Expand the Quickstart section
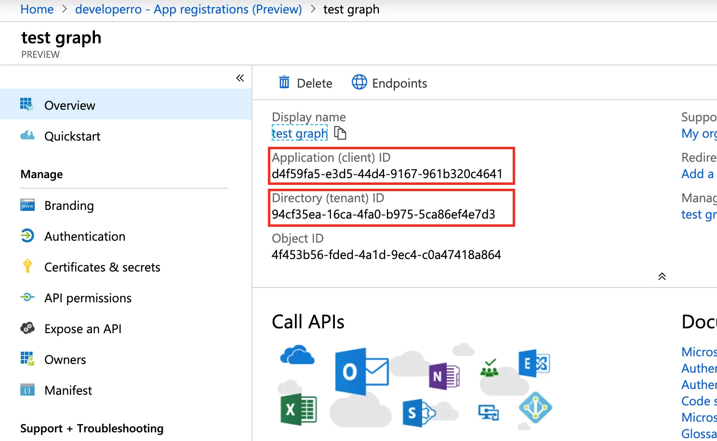The image size is (717, 441). click(x=72, y=136)
